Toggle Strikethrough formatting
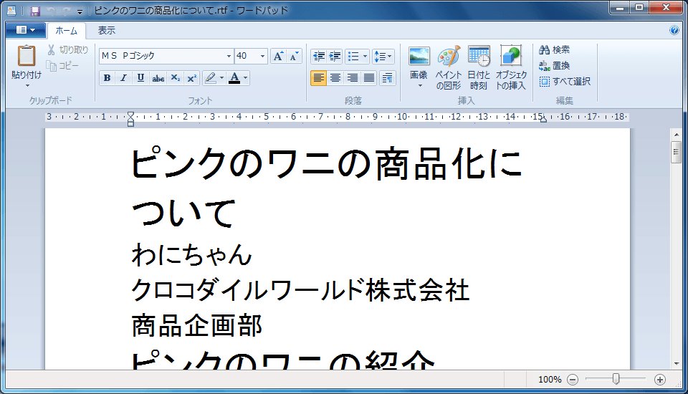The width and height of the screenshot is (688, 394). 158,78
